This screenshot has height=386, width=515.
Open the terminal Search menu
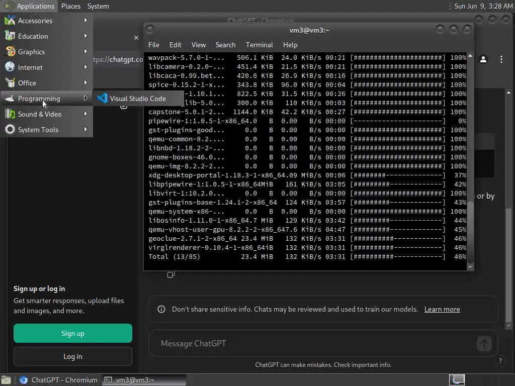225,45
